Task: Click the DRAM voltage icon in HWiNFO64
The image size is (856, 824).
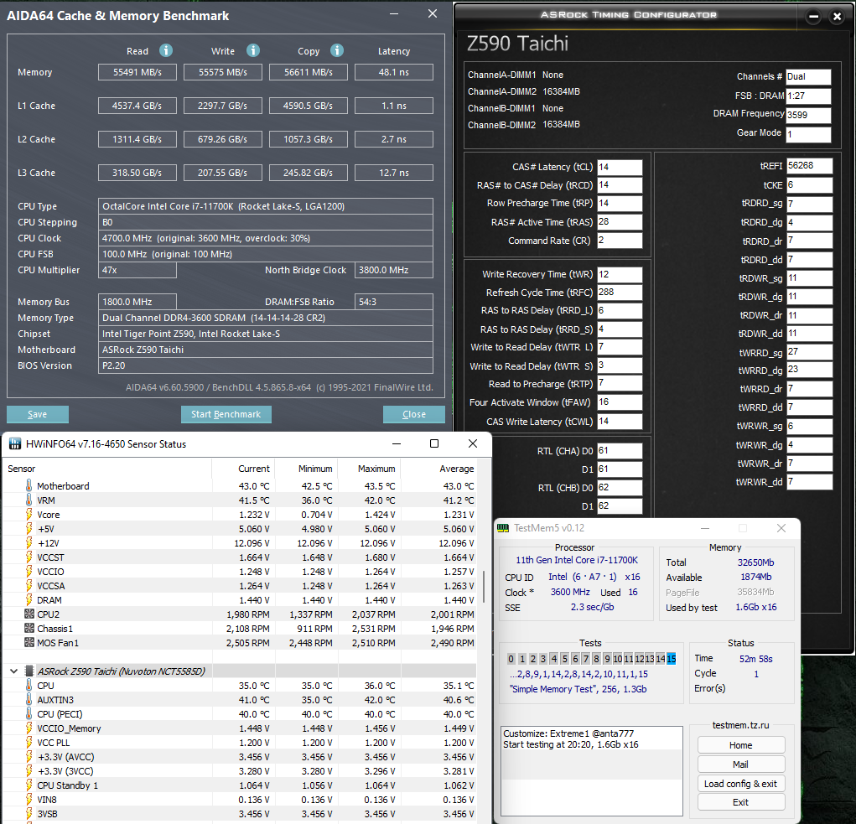Action: (29, 599)
